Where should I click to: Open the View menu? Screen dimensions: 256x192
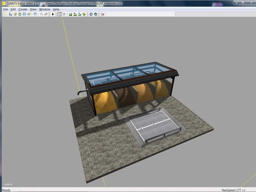(x=33, y=9)
